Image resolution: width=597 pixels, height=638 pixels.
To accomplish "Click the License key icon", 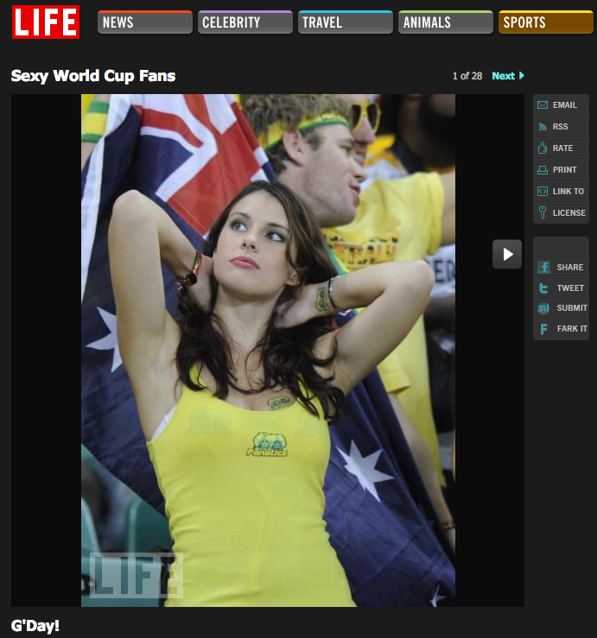I will (x=543, y=212).
